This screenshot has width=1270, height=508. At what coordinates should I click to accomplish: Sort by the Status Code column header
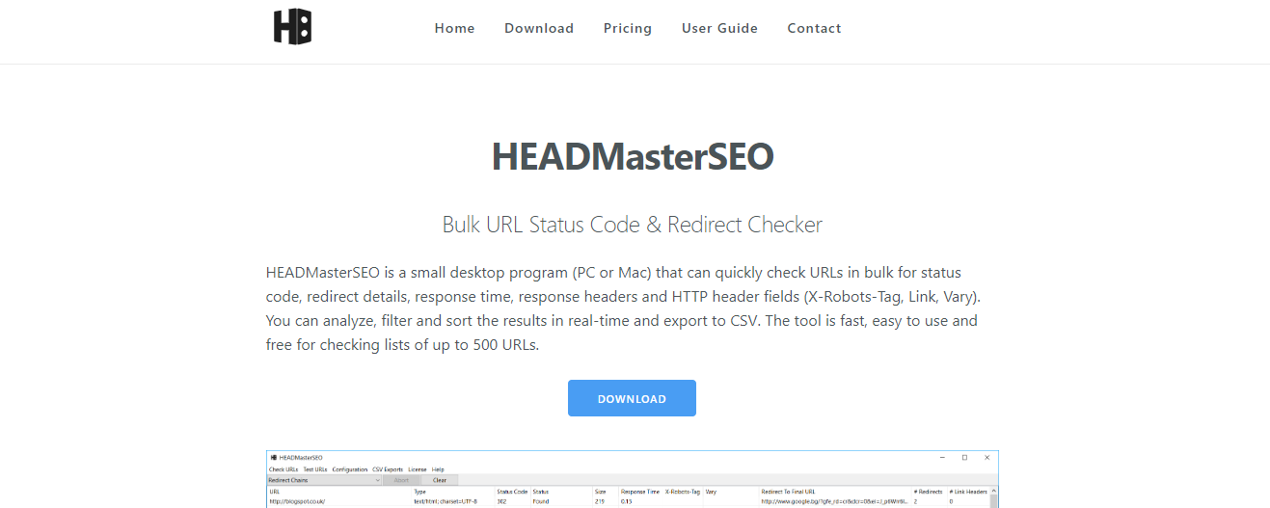click(512, 492)
